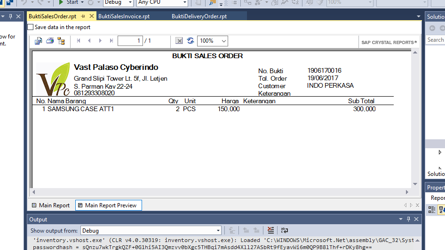The image size is (445, 250).
Task: Switch to Main Report tab
Action: pyautogui.click(x=51, y=205)
